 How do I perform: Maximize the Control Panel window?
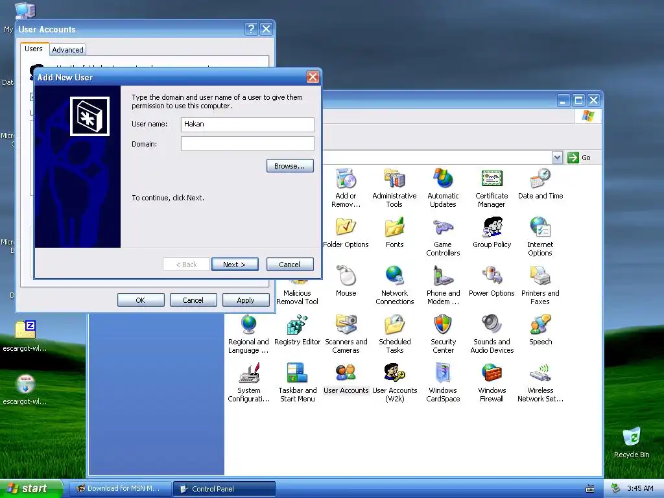click(x=578, y=101)
